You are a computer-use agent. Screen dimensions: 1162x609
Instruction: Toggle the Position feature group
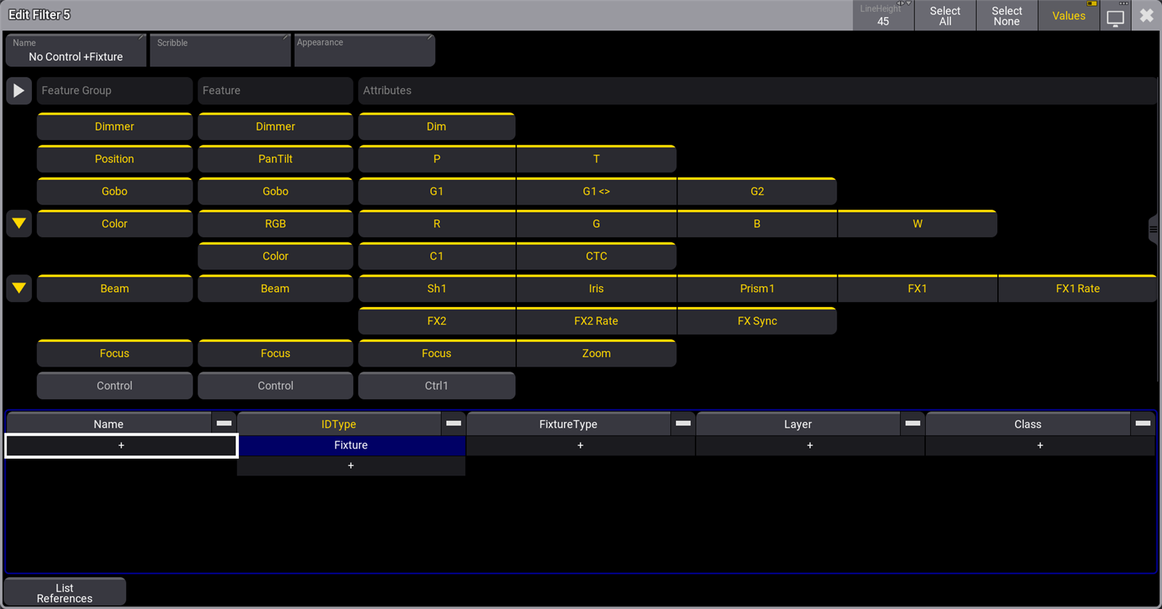pyautogui.click(x=115, y=159)
